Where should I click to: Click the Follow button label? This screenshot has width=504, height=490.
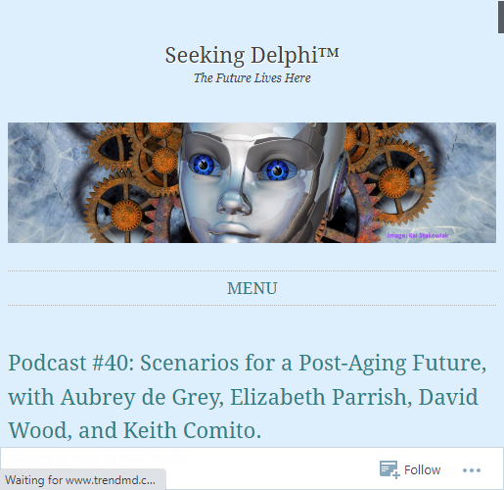422,470
